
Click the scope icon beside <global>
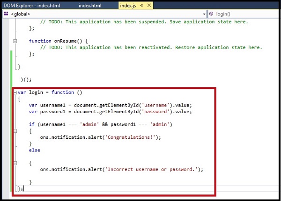click(x=6, y=14)
